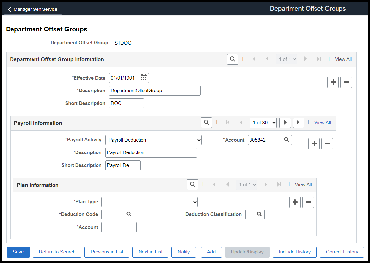Click the Account 305842 lookup magnifier
Image resolution: width=370 pixels, height=263 pixels.
click(287, 140)
